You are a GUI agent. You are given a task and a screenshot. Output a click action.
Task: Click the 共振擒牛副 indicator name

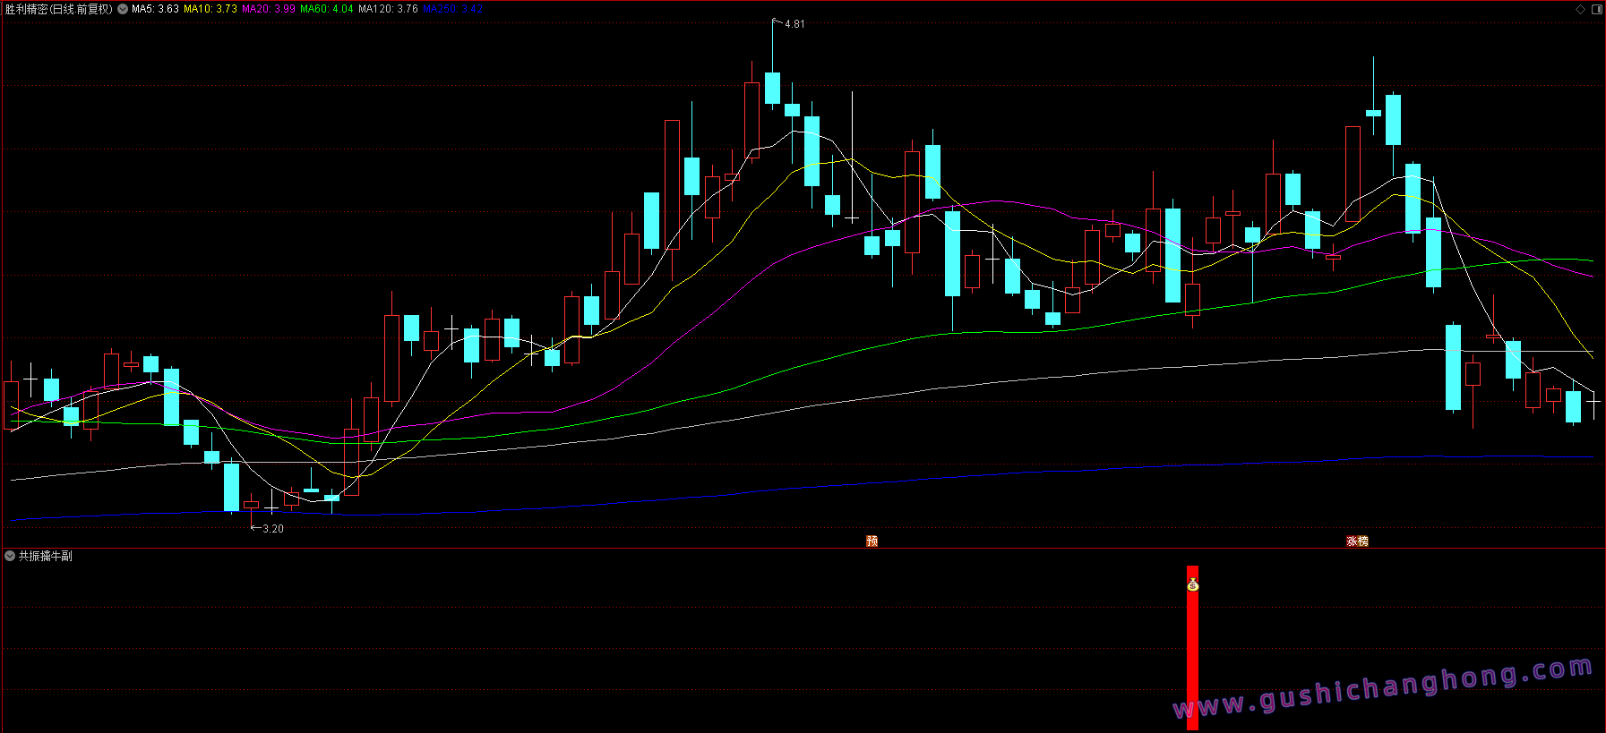coord(46,556)
